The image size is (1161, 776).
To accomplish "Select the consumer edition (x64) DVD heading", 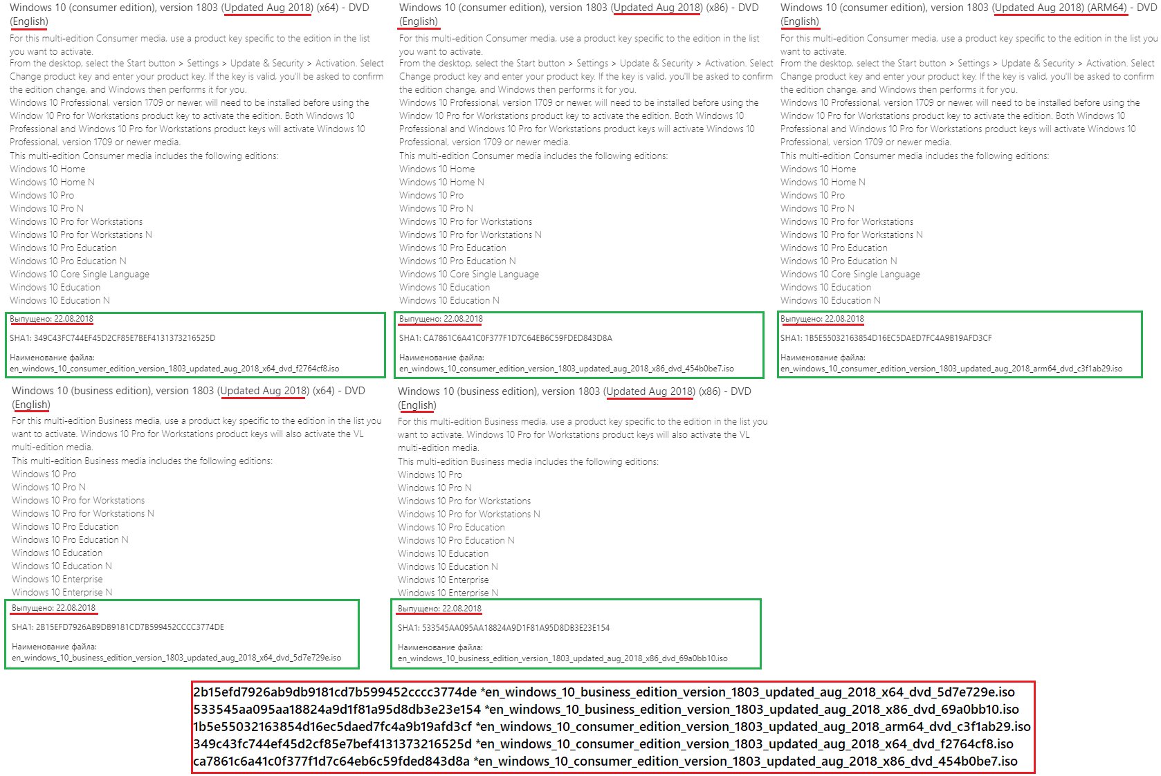I will pyautogui.click(x=190, y=15).
